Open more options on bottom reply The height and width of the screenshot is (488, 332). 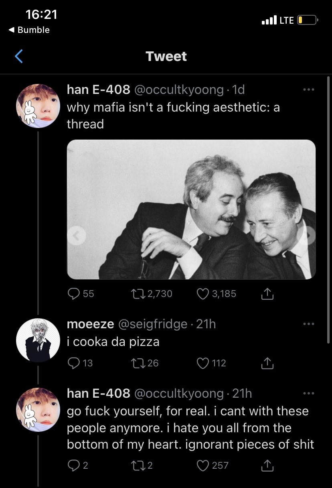[308, 393]
